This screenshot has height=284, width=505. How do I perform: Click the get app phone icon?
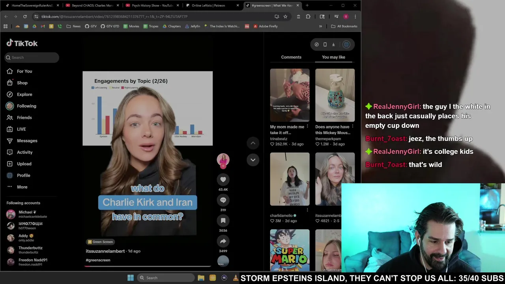coord(325,45)
